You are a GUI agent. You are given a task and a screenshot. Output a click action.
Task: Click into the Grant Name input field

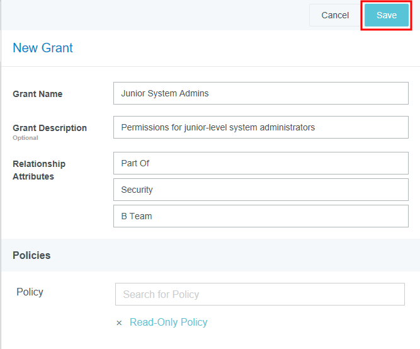point(261,93)
